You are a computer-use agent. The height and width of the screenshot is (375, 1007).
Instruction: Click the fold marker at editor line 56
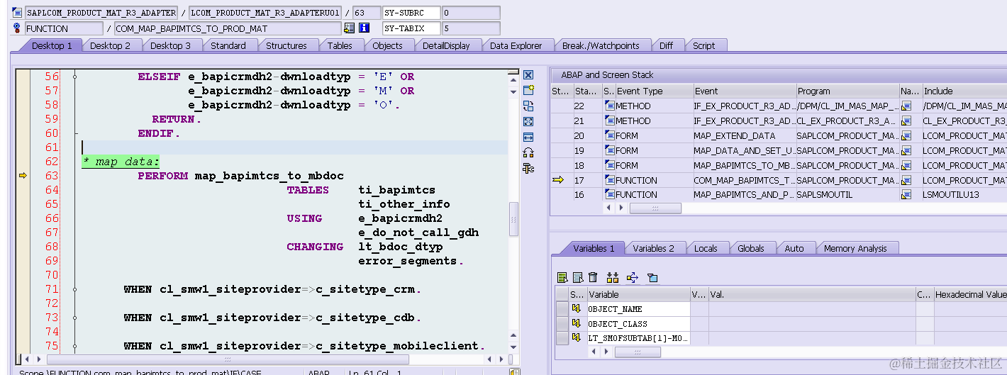pyautogui.click(x=74, y=77)
